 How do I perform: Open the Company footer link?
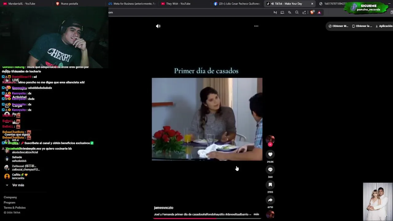(x=10, y=197)
